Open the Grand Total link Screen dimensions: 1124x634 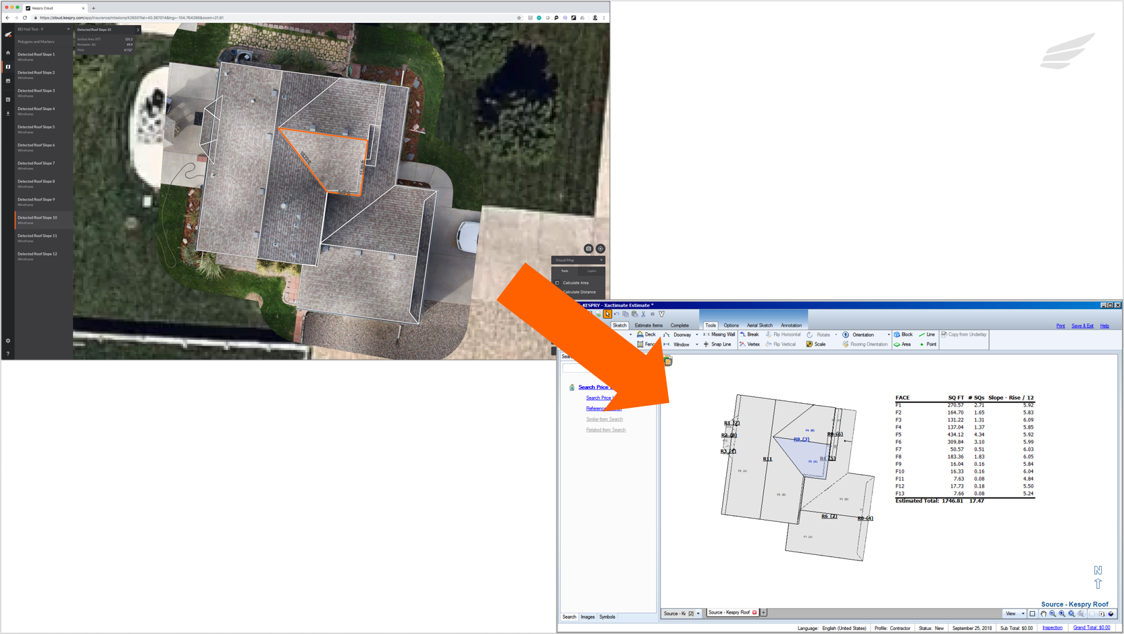pyautogui.click(x=1091, y=628)
